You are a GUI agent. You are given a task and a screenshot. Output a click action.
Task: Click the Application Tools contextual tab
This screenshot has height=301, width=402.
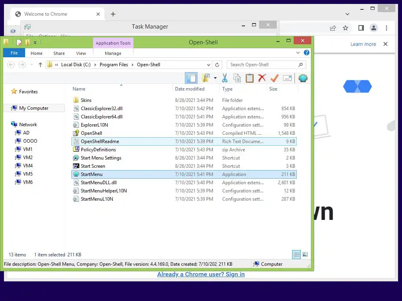pyautogui.click(x=113, y=43)
